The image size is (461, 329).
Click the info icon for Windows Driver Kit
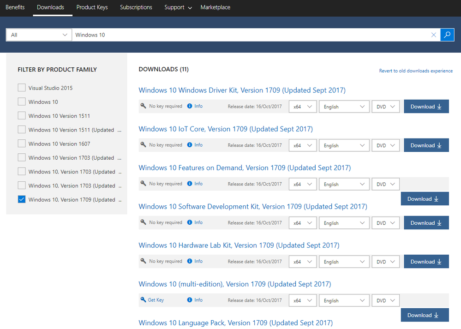tap(190, 106)
